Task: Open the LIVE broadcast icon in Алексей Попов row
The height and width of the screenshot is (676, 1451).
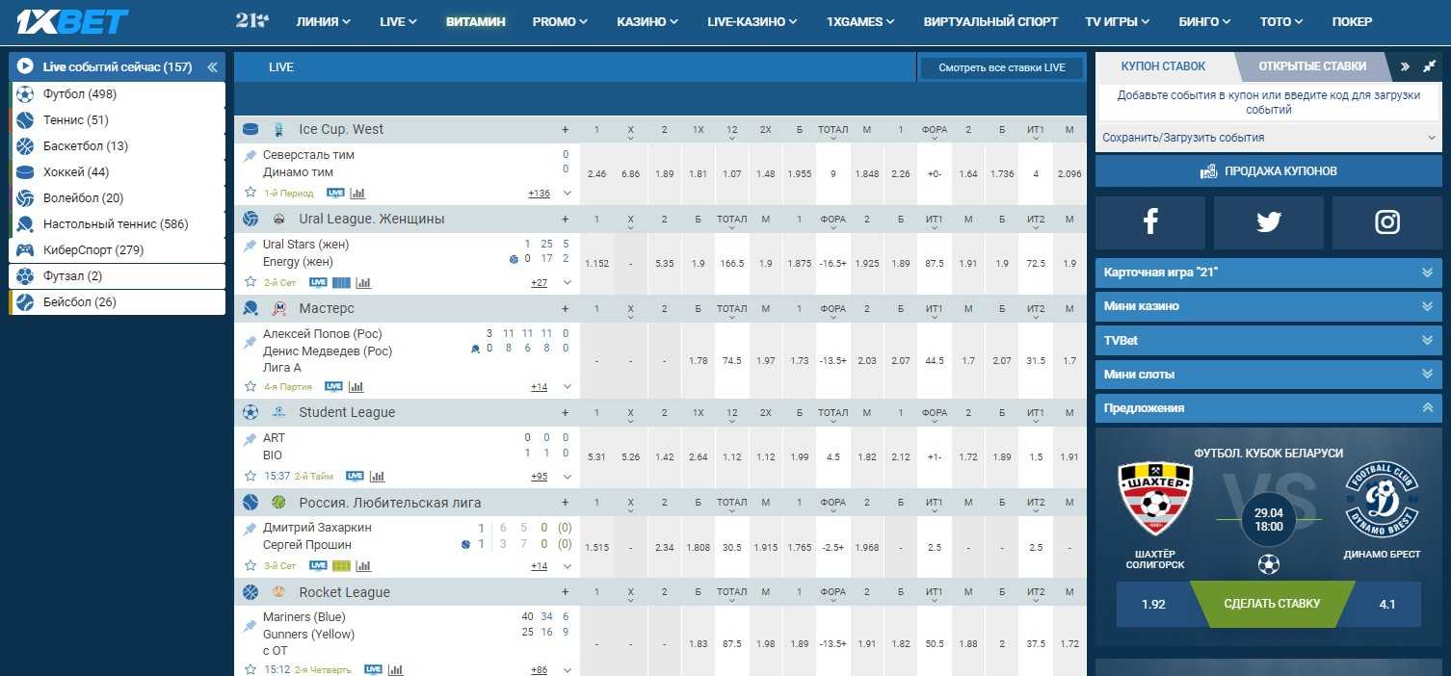Action: click(333, 387)
